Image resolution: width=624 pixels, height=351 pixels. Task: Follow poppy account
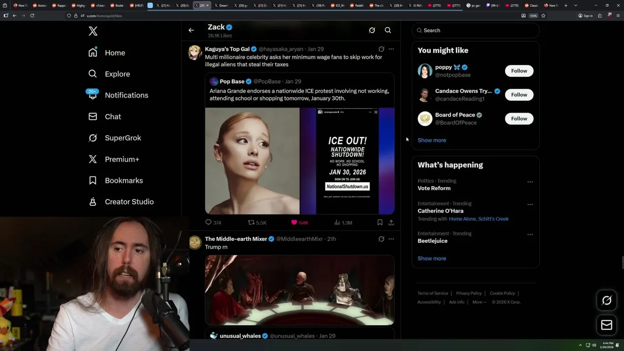click(x=519, y=71)
